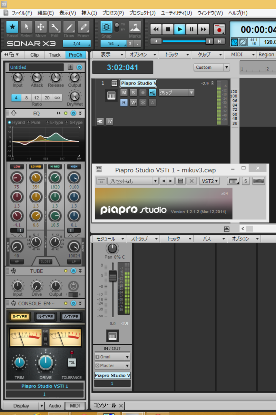Start playback with Play button

tap(179, 29)
